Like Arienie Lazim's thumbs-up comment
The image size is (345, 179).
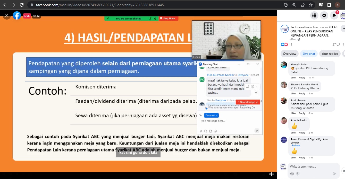tap(293, 133)
